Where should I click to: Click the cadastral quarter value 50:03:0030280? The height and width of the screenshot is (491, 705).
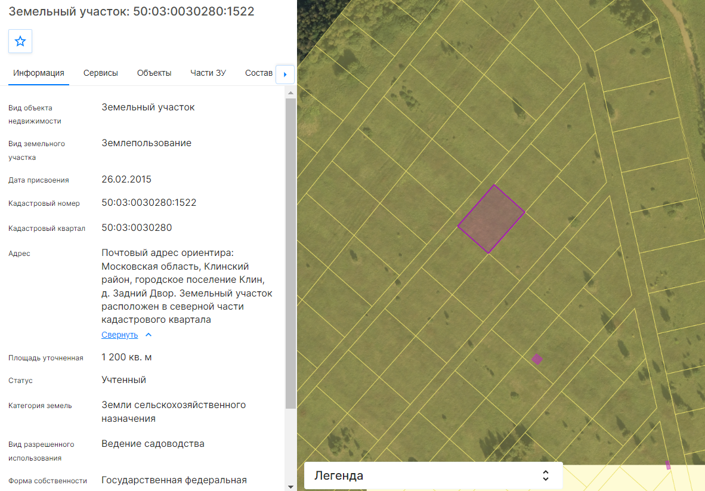pos(137,227)
